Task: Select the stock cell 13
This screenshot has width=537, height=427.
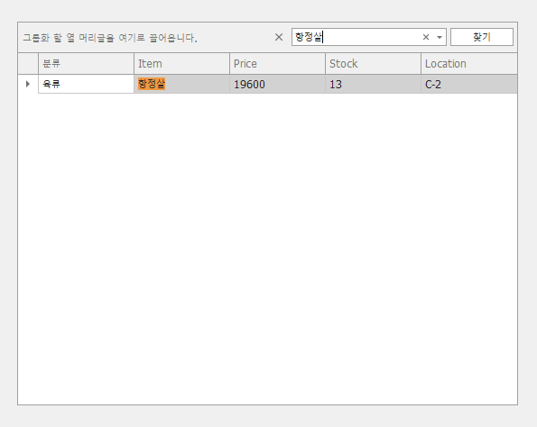Action: [x=373, y=84]
